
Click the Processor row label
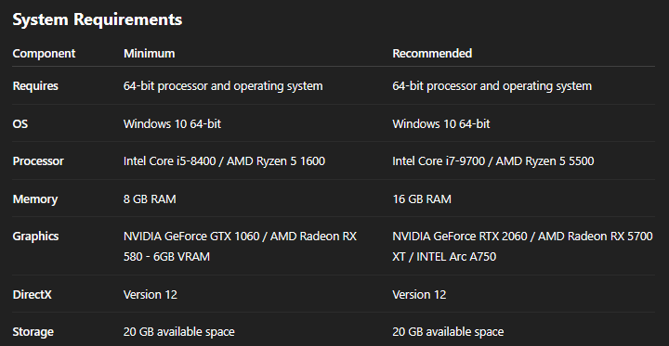(x=38, y=161)
